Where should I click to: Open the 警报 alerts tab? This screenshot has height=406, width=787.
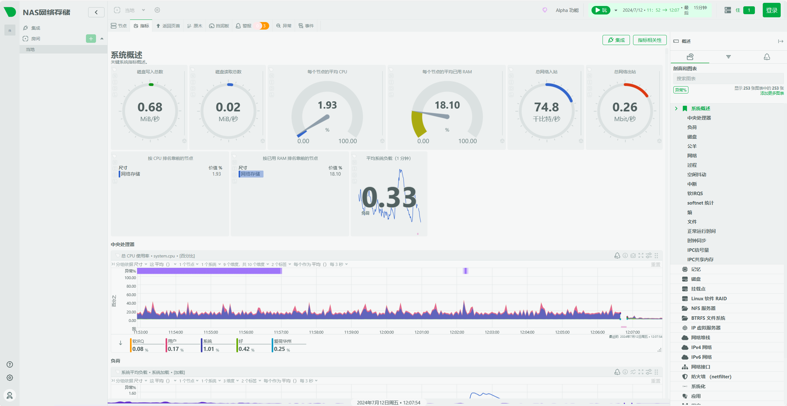coord(244,26)
